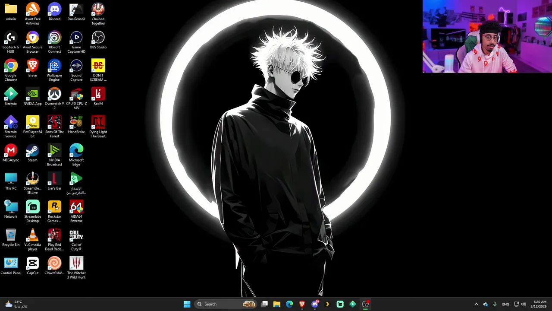Open the volume tray icon
The image size is (552, 311).
point(524,304)
